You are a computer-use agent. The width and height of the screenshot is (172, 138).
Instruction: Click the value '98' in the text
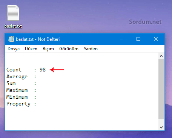[x=43, y=70]
